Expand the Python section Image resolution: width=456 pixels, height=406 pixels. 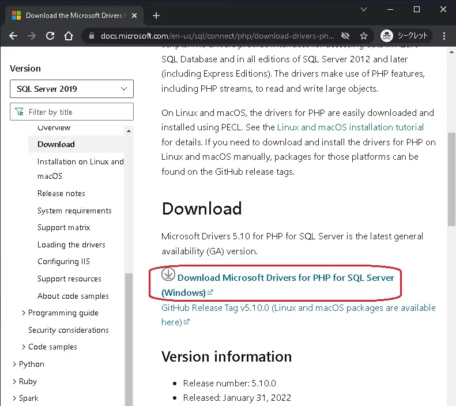[x=14, y=364]
